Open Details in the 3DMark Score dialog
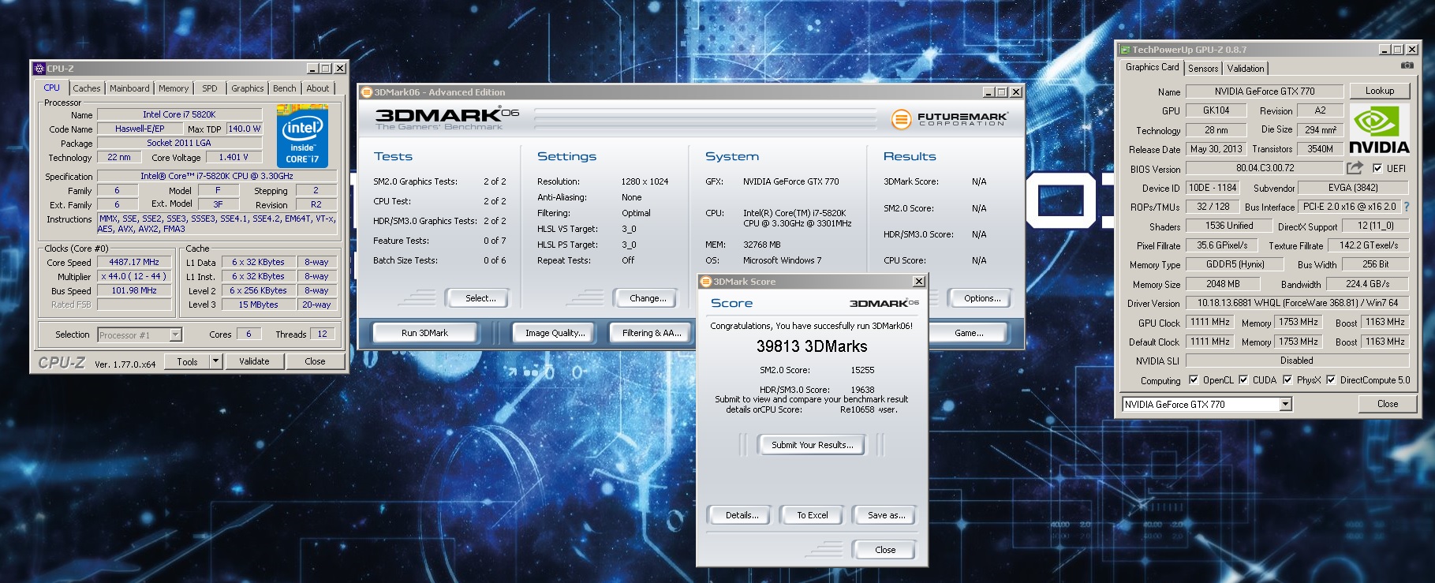This screenshot has height=583, width=1435. click(x=742, y=515)
